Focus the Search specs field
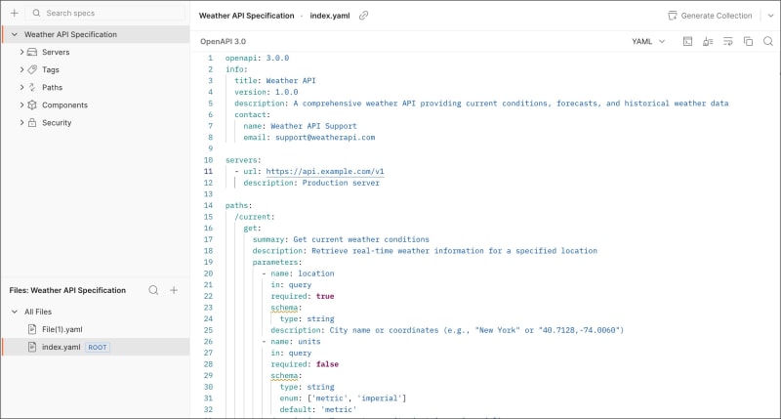The image size is (781, 419). point(104,13)
